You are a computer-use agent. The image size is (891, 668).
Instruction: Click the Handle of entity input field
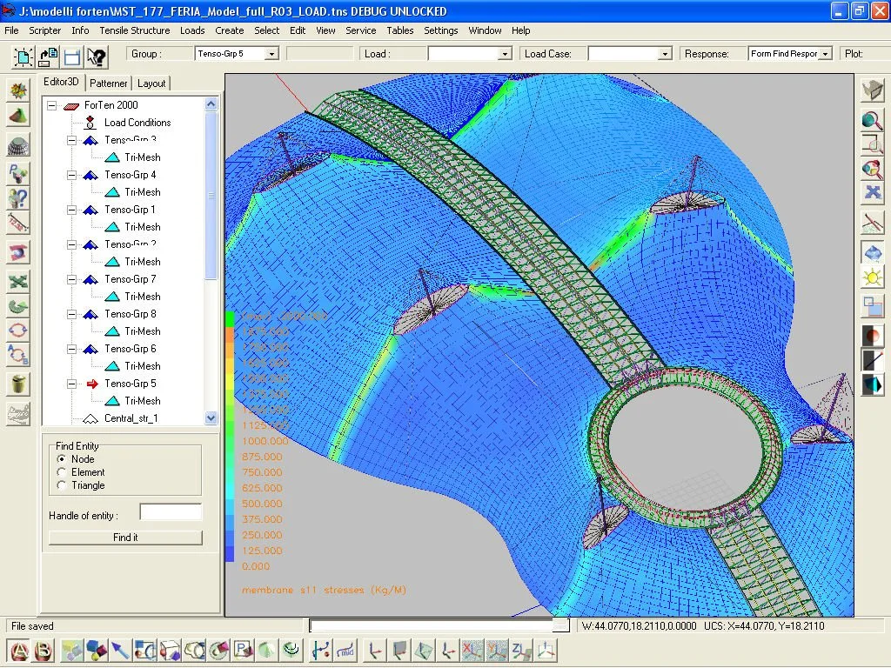(171, 512)
